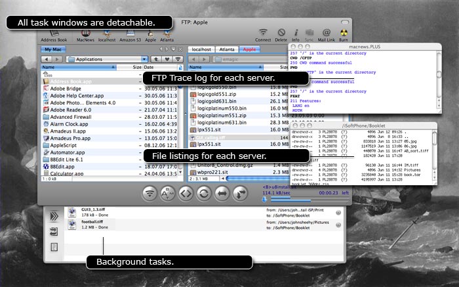The height and width of the screenshot is (287, 459).
Task: Click forward arrow in My Mac pane
Action: 57,59
